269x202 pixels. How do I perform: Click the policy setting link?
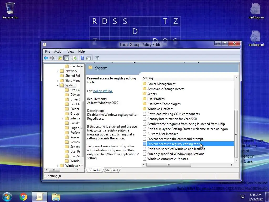tap(103, 91)
